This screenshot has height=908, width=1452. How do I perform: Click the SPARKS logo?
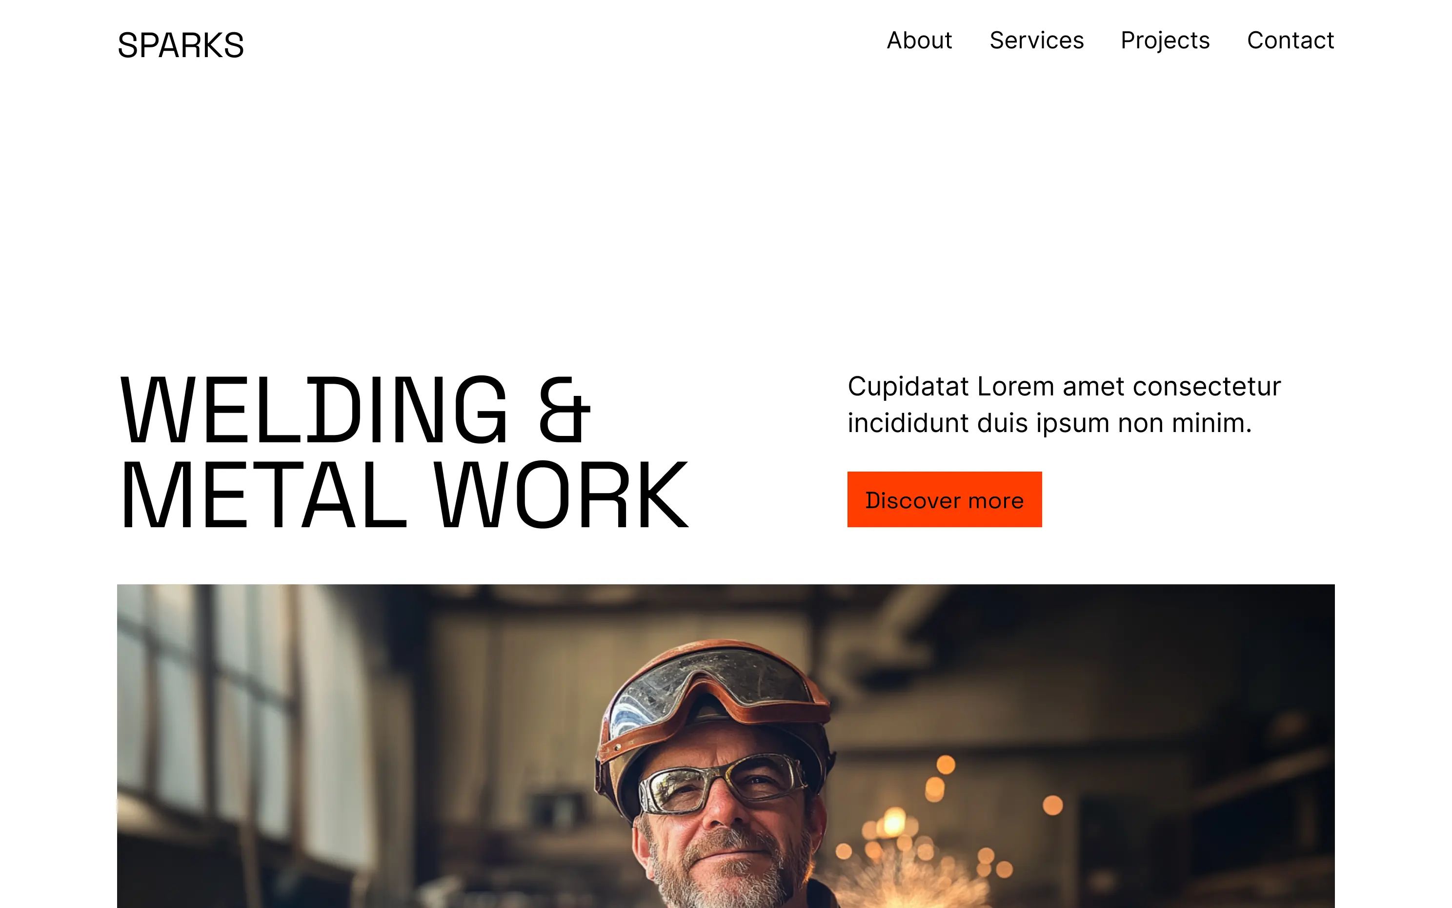click(x=181, y=45)
